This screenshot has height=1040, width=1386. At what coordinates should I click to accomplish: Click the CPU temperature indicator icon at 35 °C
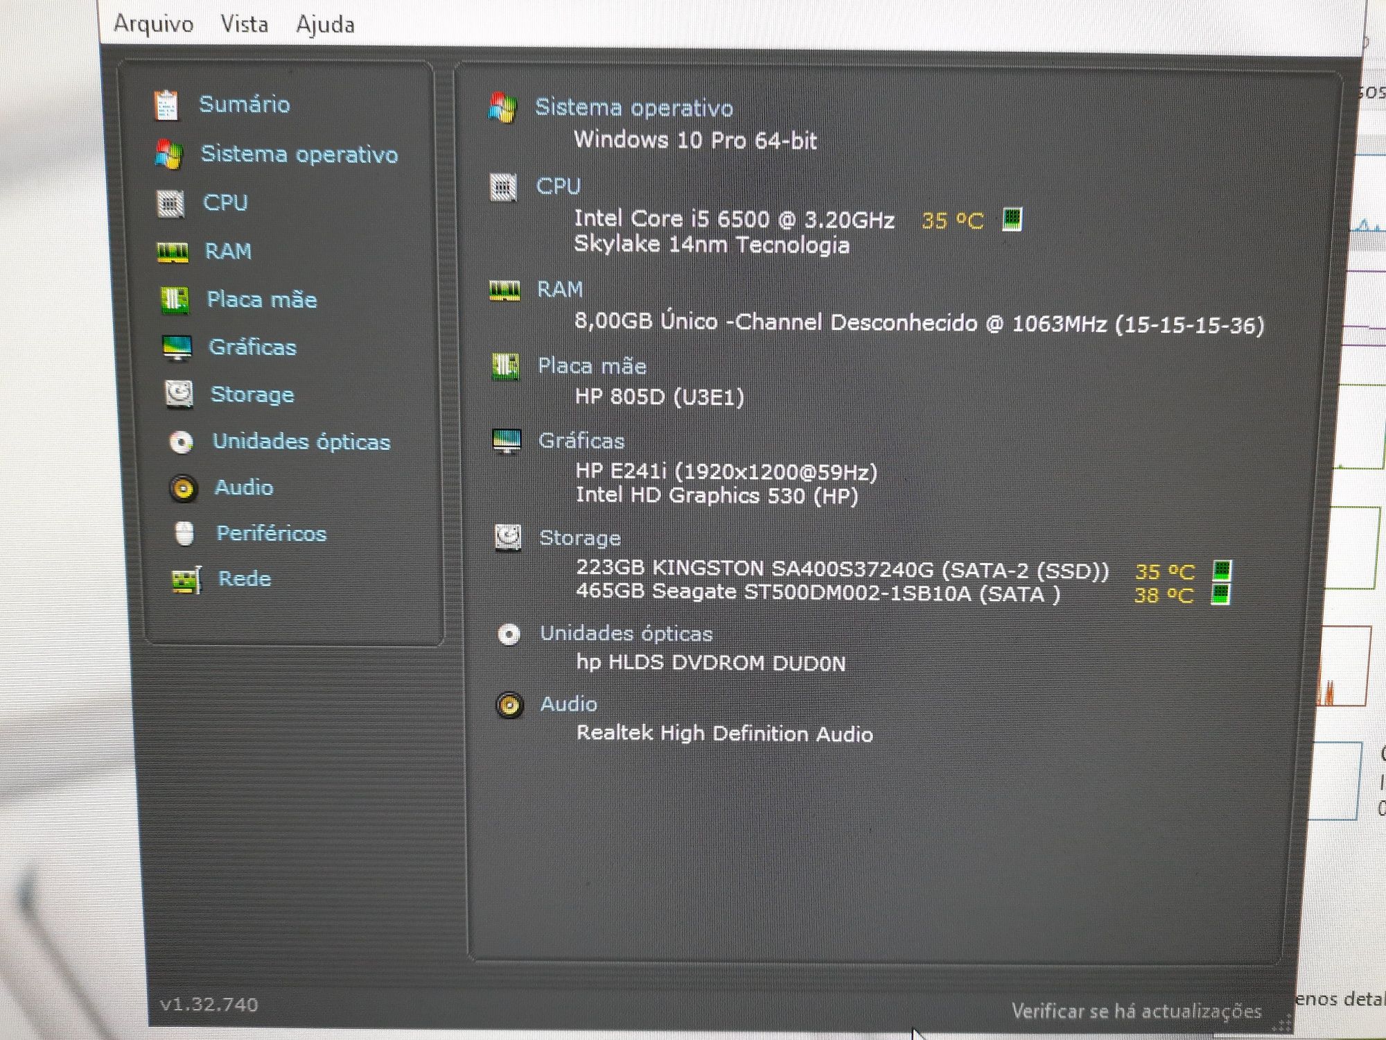click(1012, 219)
